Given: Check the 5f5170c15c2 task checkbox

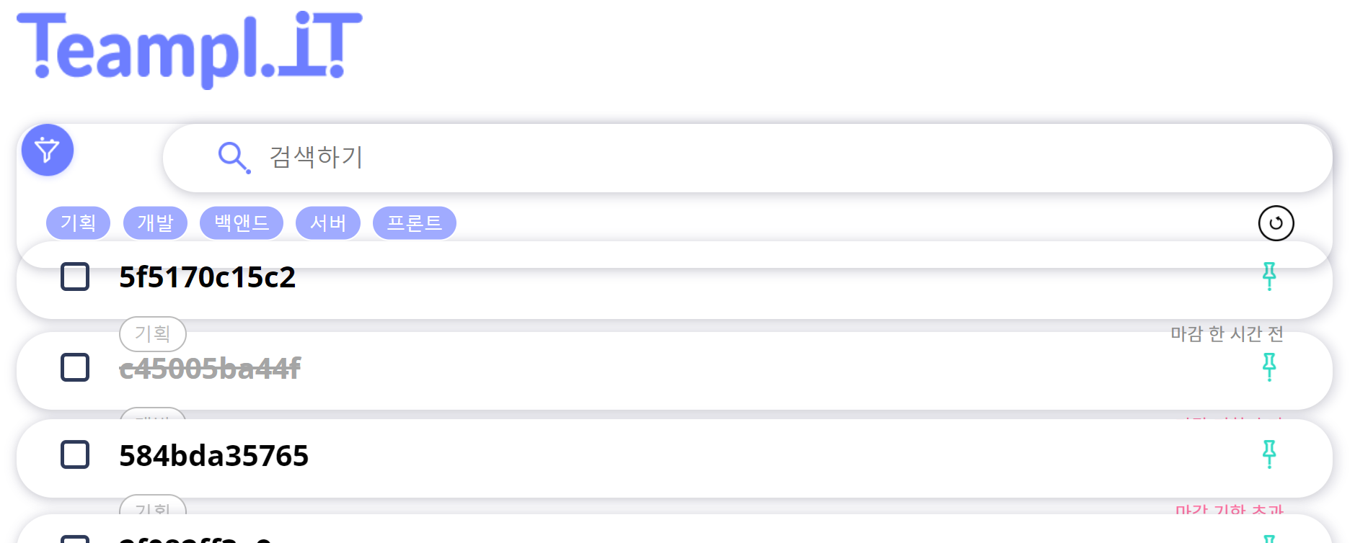Looking at the screenshot, I should coord(75,277).
